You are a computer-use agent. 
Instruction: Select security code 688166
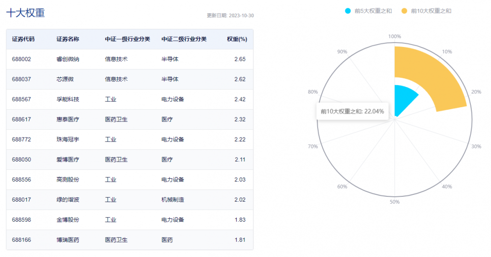coord(21,240)
